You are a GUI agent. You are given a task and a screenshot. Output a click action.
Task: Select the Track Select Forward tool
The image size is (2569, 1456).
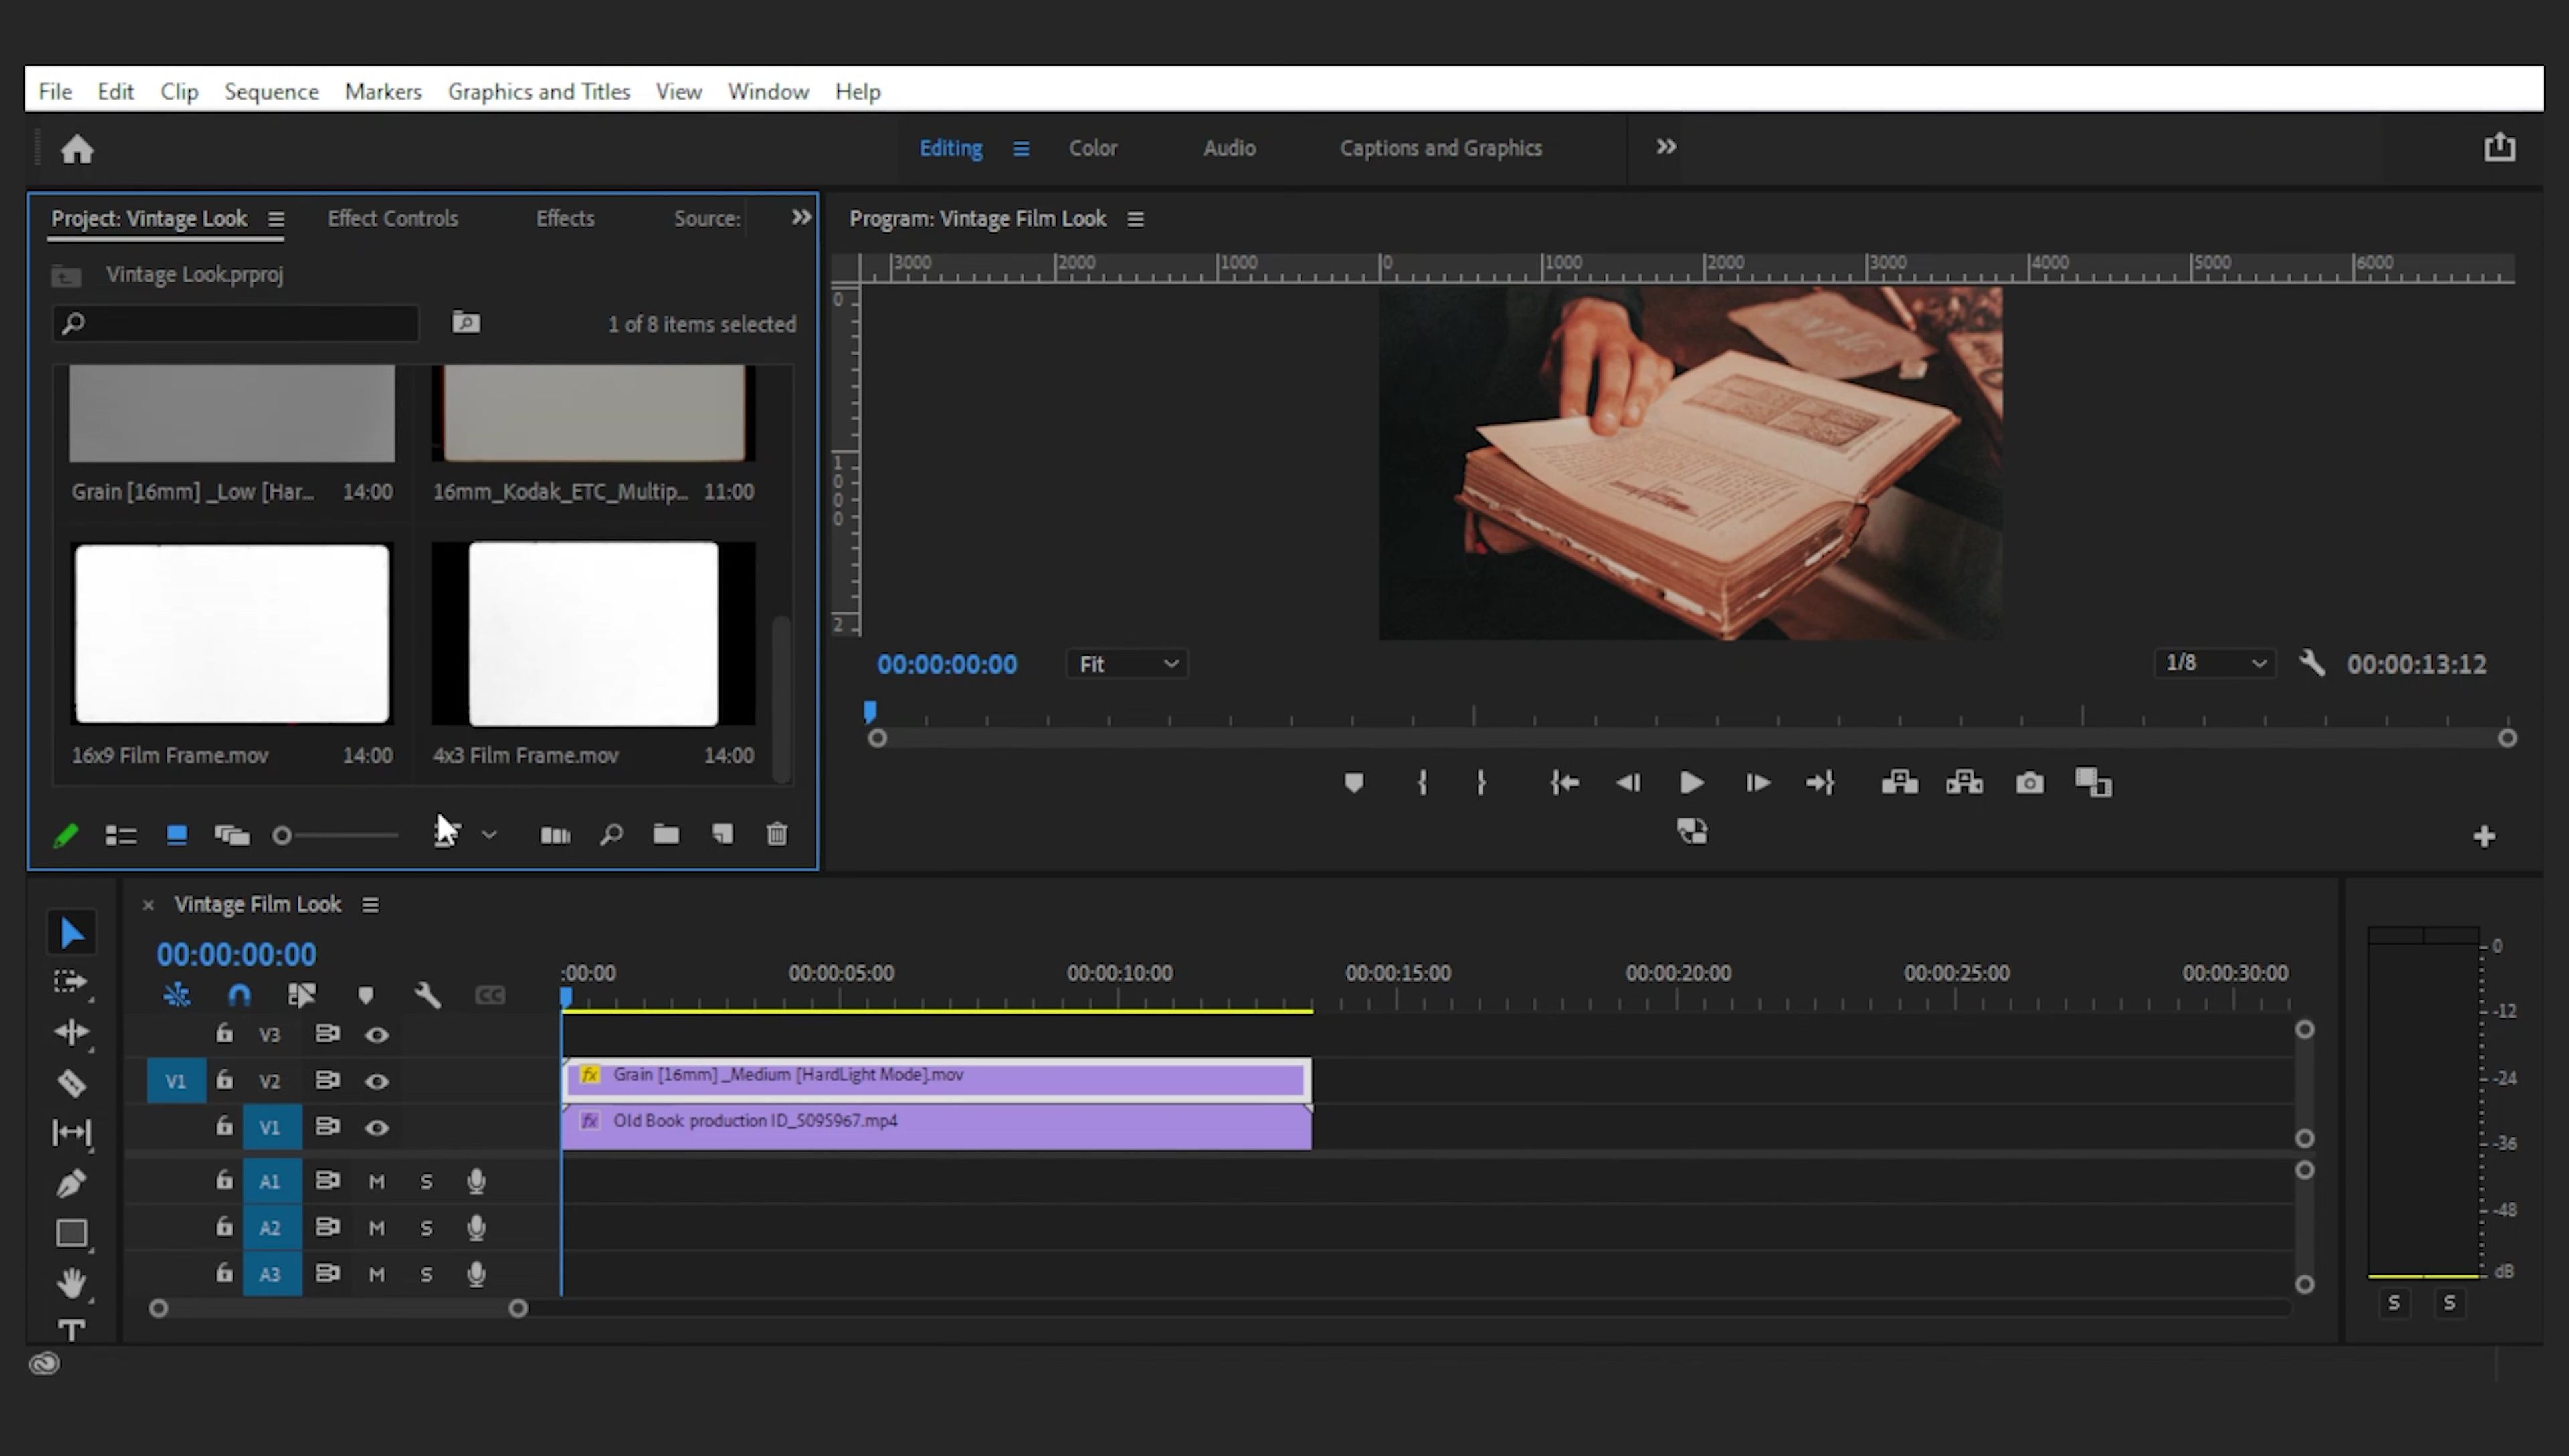tap(70, 982)
